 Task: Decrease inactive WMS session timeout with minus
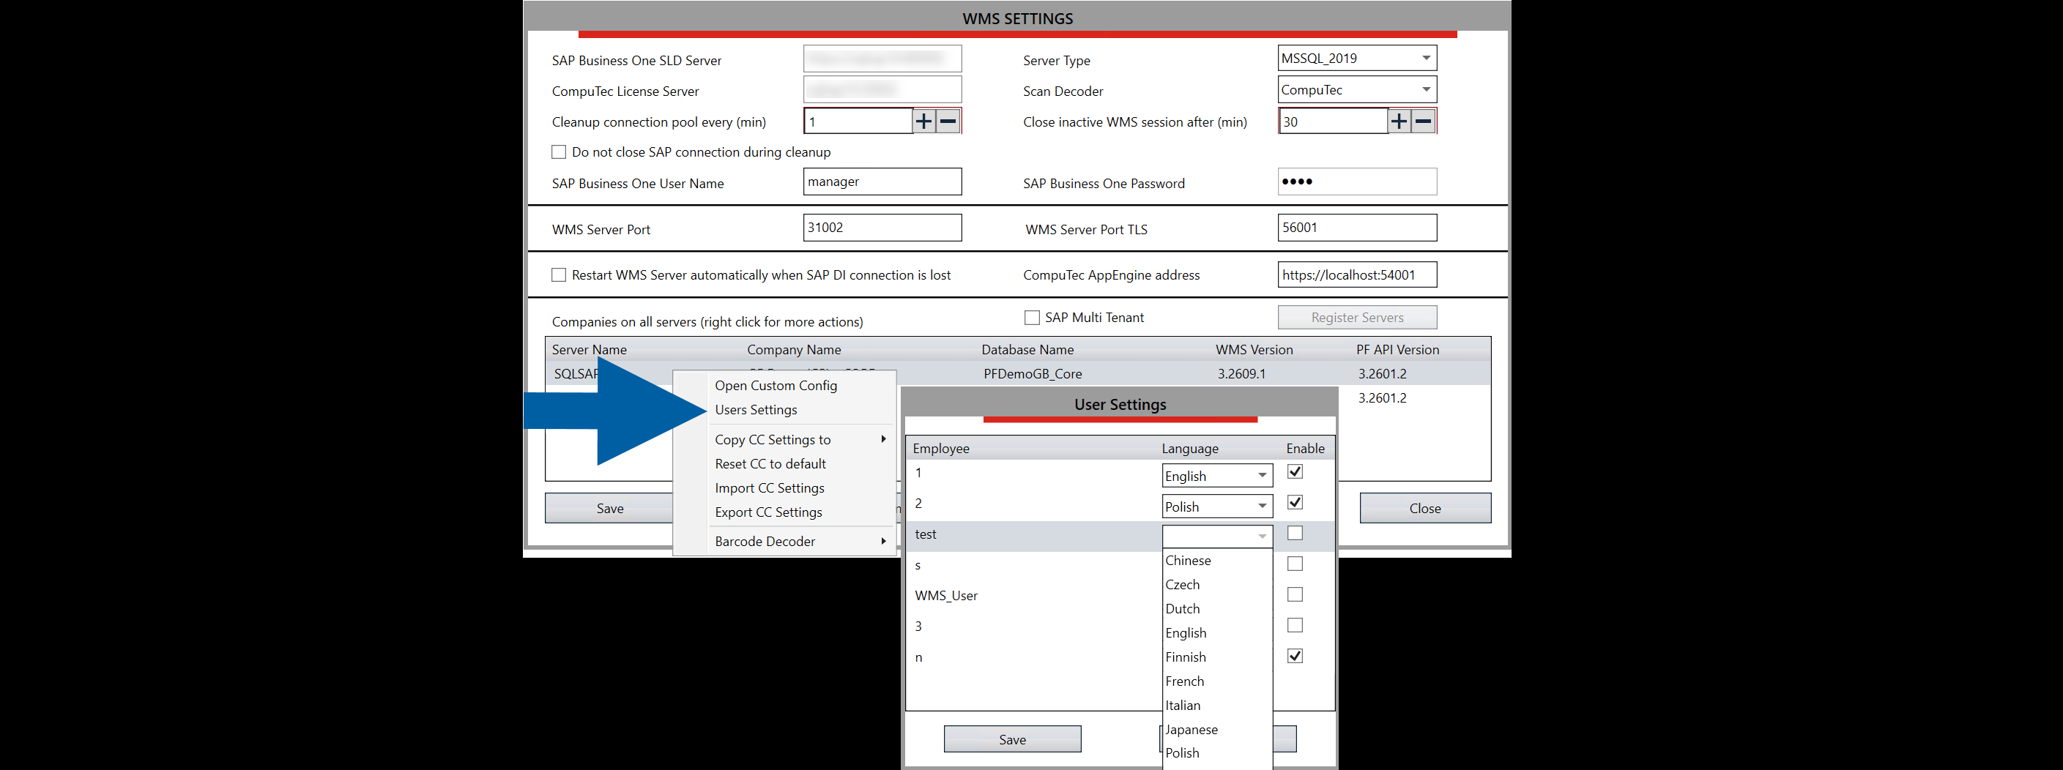[1423, 122]
